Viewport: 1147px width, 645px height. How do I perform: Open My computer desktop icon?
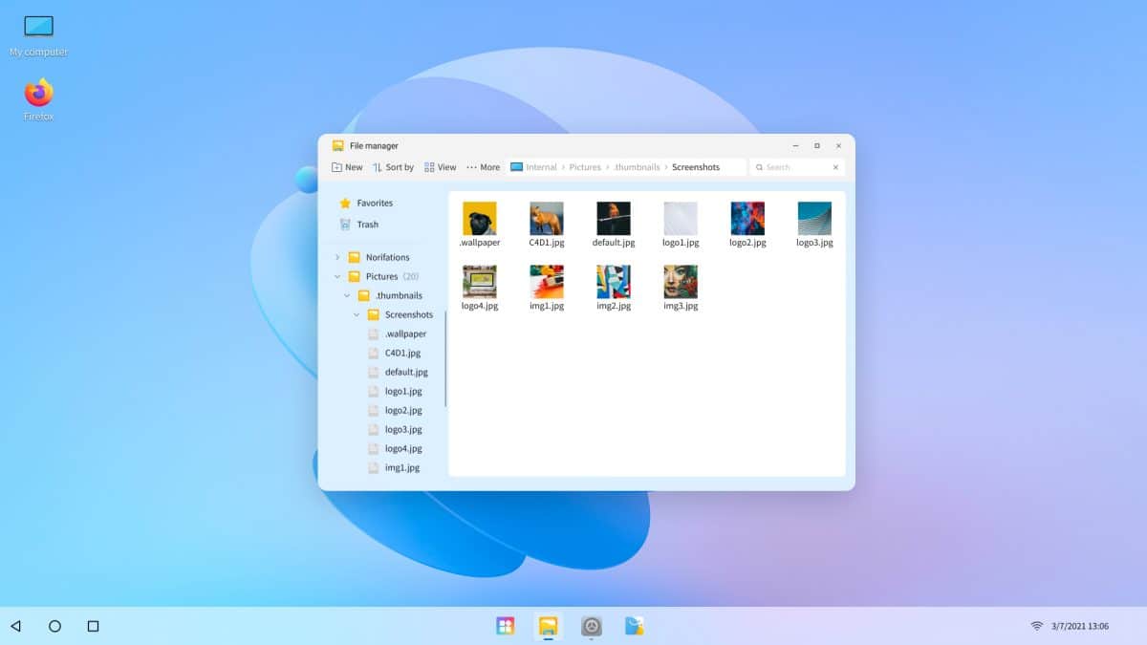click(36, 24)
